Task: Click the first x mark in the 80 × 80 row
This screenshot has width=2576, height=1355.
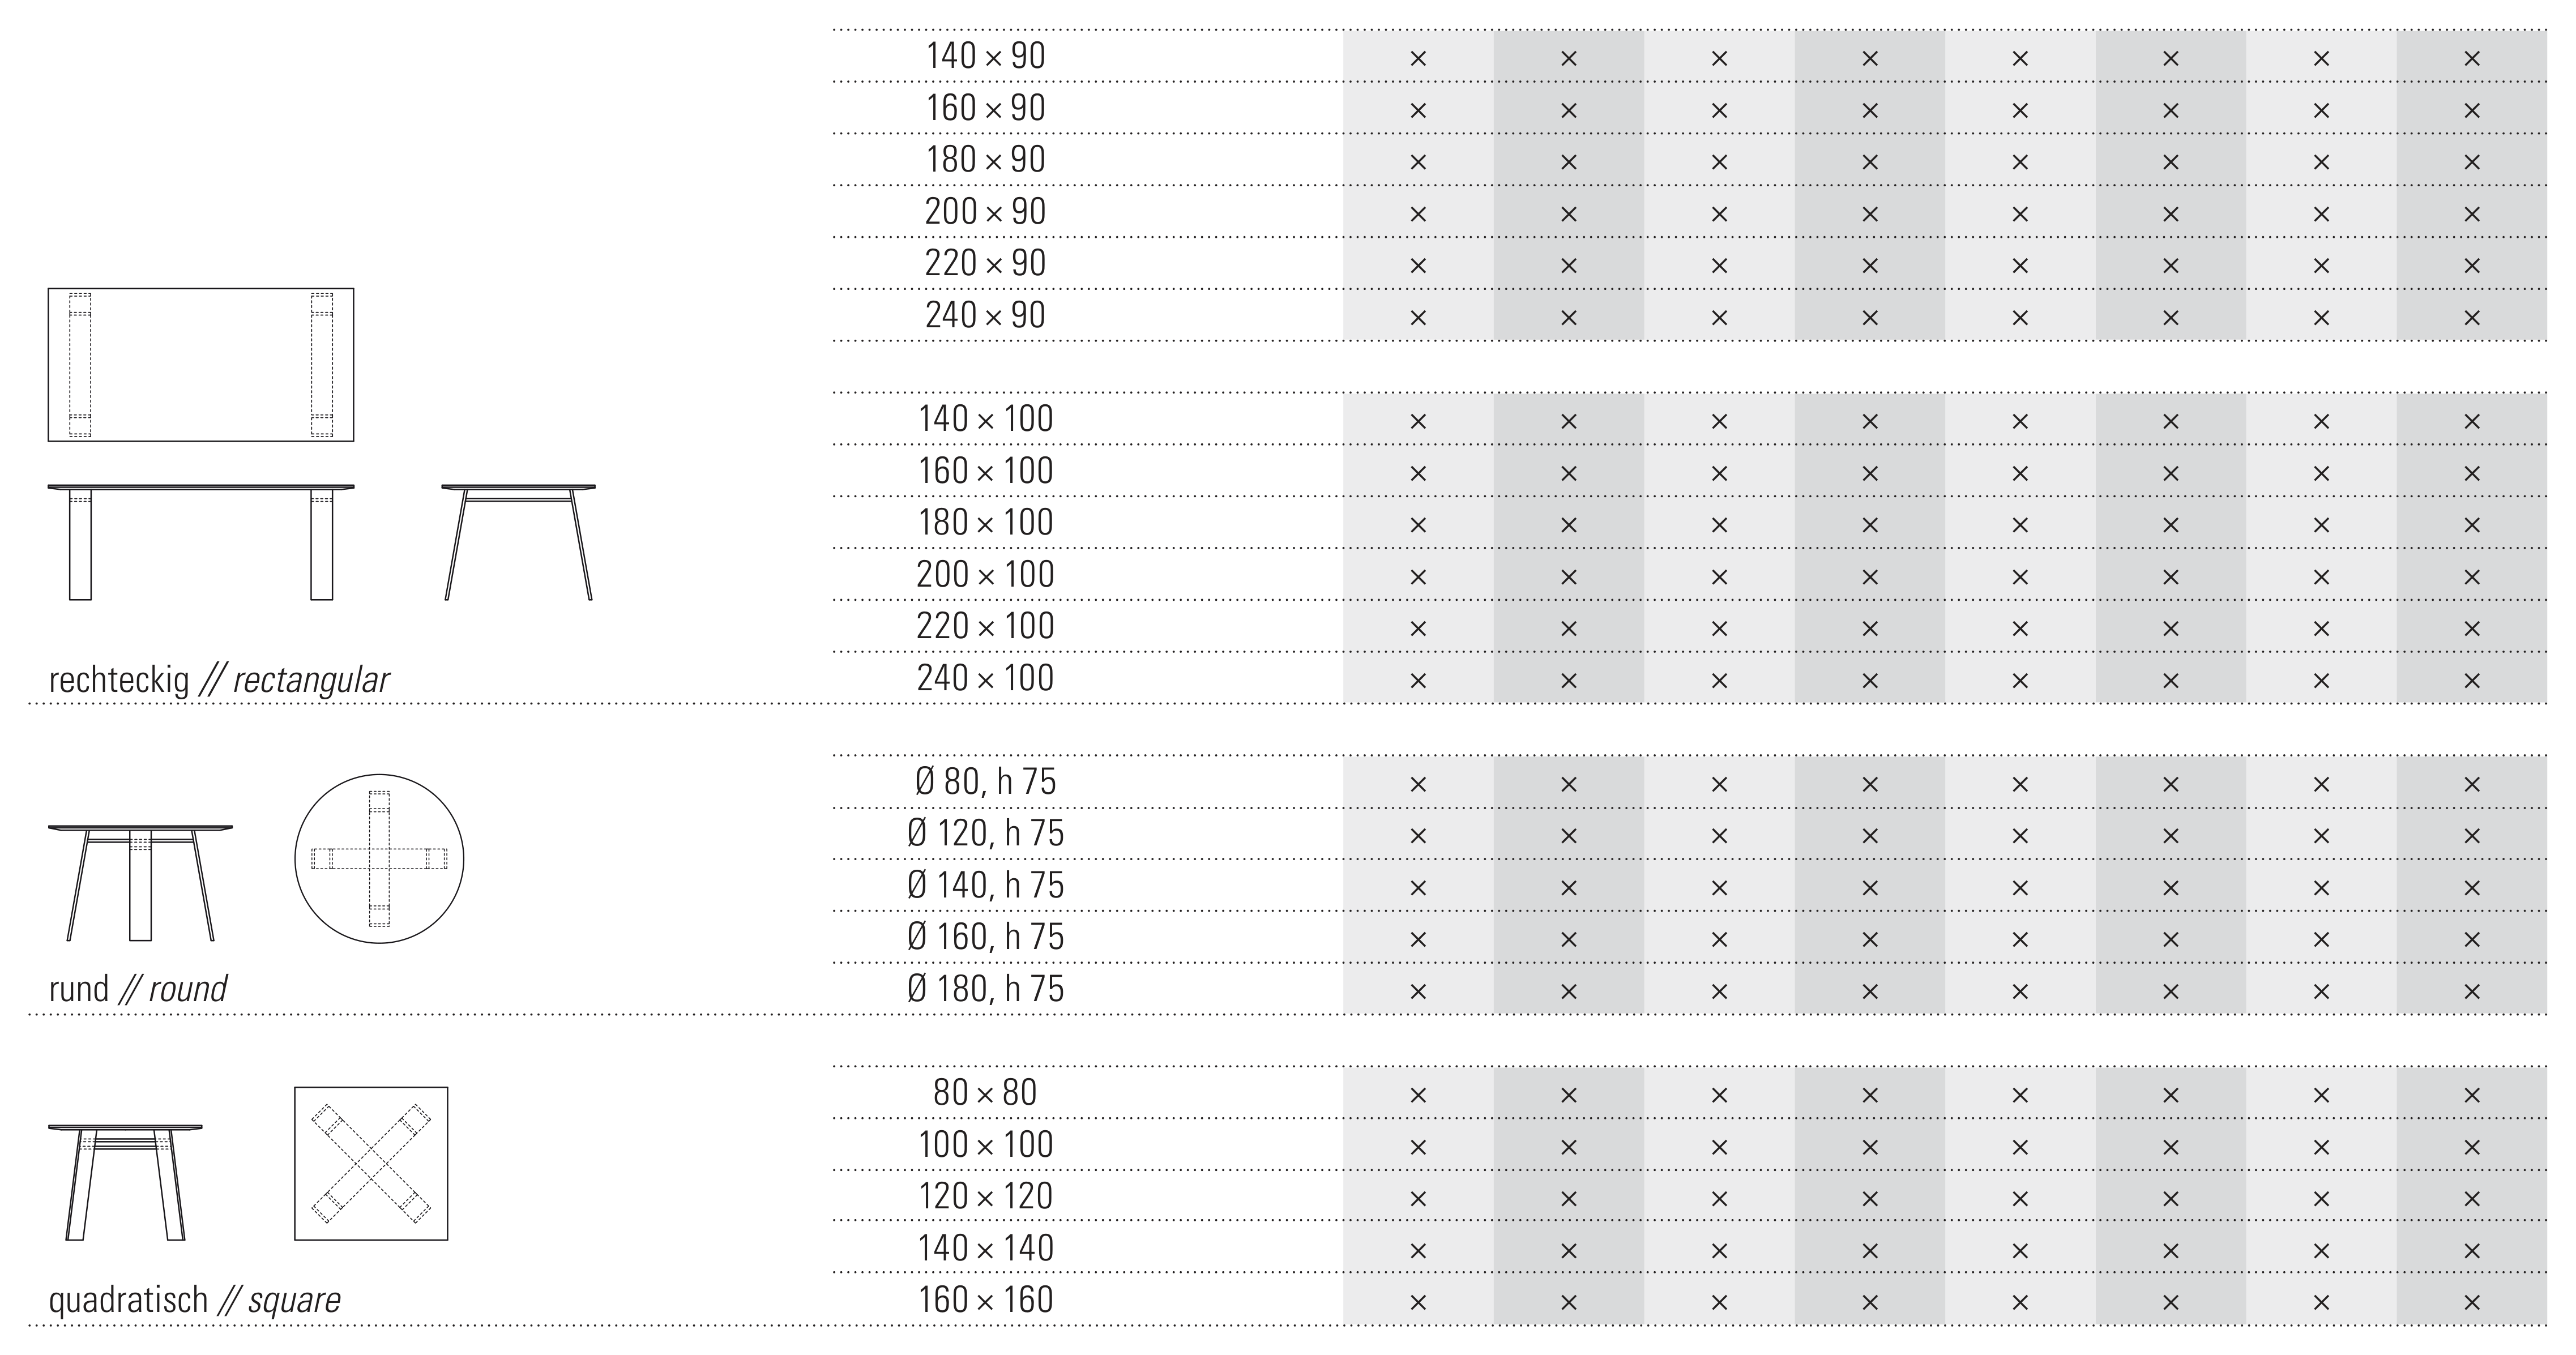Action: 1417,1095
